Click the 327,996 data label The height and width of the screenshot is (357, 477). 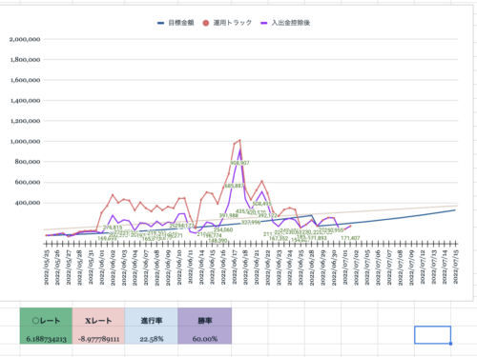(251, 223)
